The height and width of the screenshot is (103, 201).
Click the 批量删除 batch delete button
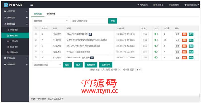[x=91, y=65]
